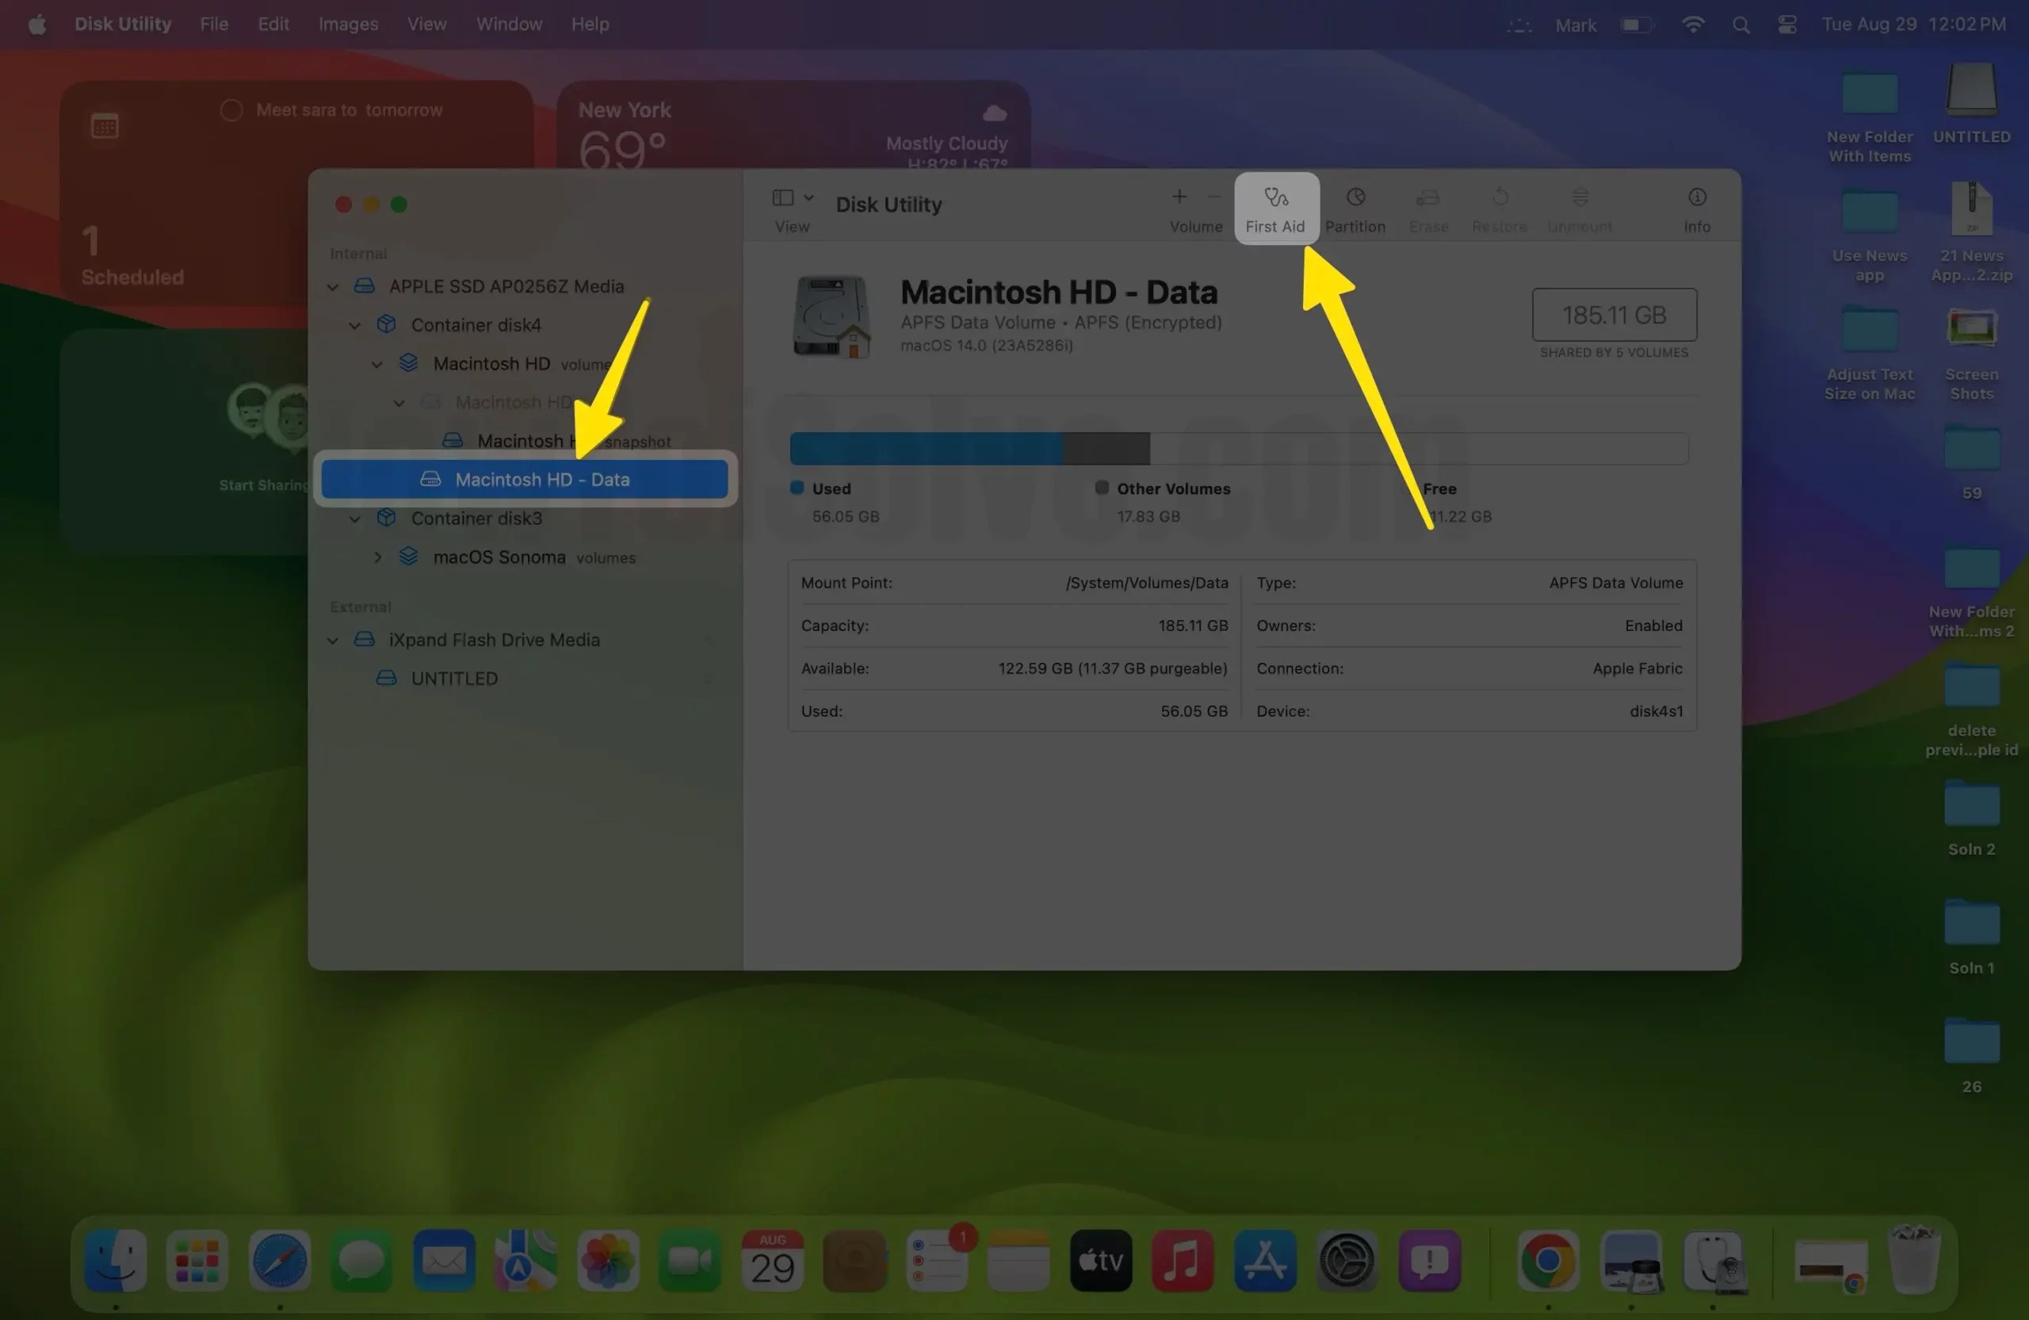Select the Erase tool in toolbar
This screenshot has height=1320, width=2029.
tap(1427, 208)
